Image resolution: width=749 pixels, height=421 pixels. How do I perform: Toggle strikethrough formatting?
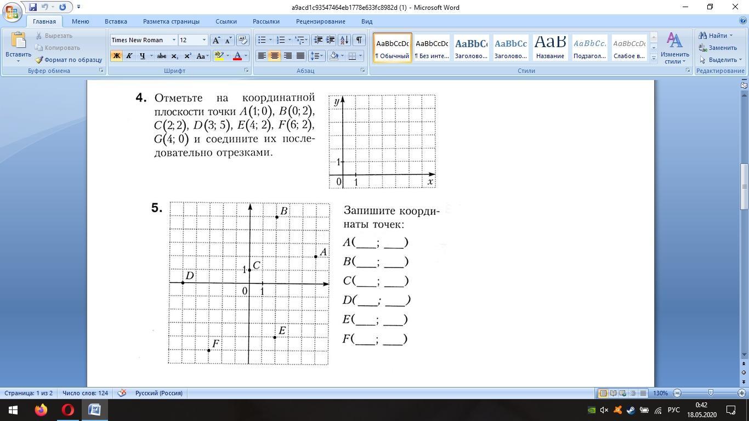pyautogui.click(x=161, y=56)
